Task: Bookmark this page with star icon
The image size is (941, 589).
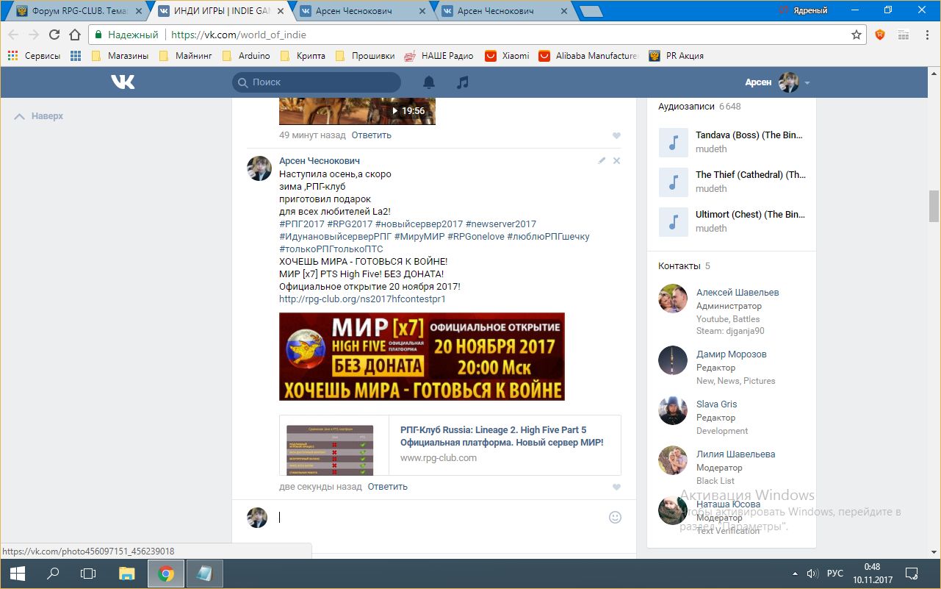Action: click(857, 35)
